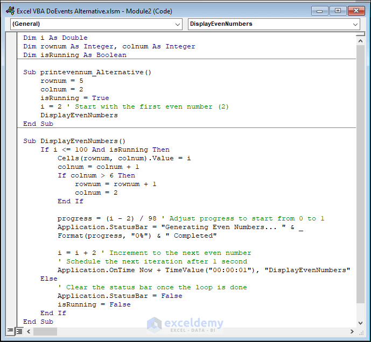371x342 pixels.
Task: Click 'If i <= 100 And isRunning Then' line
Action: click(105, 149)
